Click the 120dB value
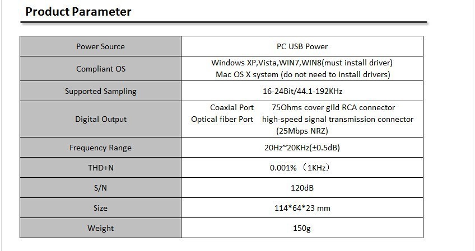Screen dimensions: 475x251 tap(302, 188)
